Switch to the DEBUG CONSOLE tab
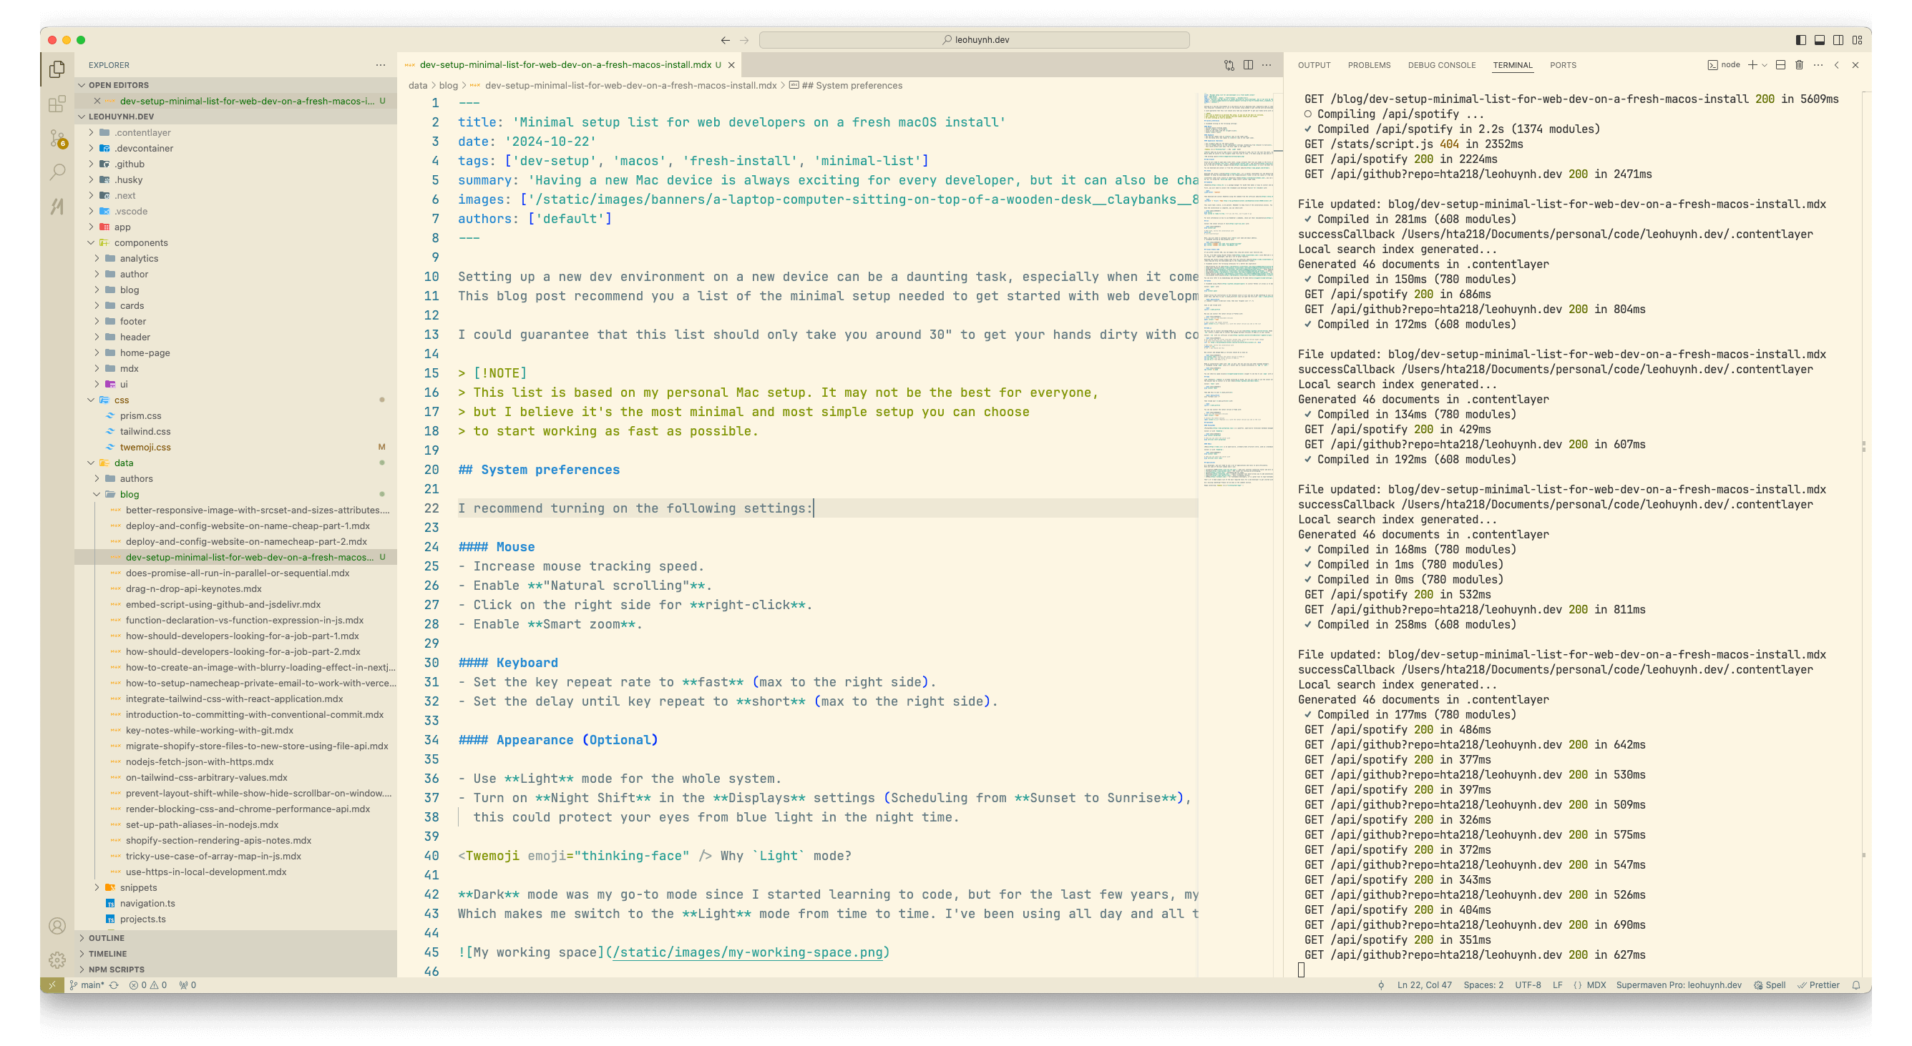Image resolution: width=1912 pixels, height=1046 pixels. tap(1440, 65)
